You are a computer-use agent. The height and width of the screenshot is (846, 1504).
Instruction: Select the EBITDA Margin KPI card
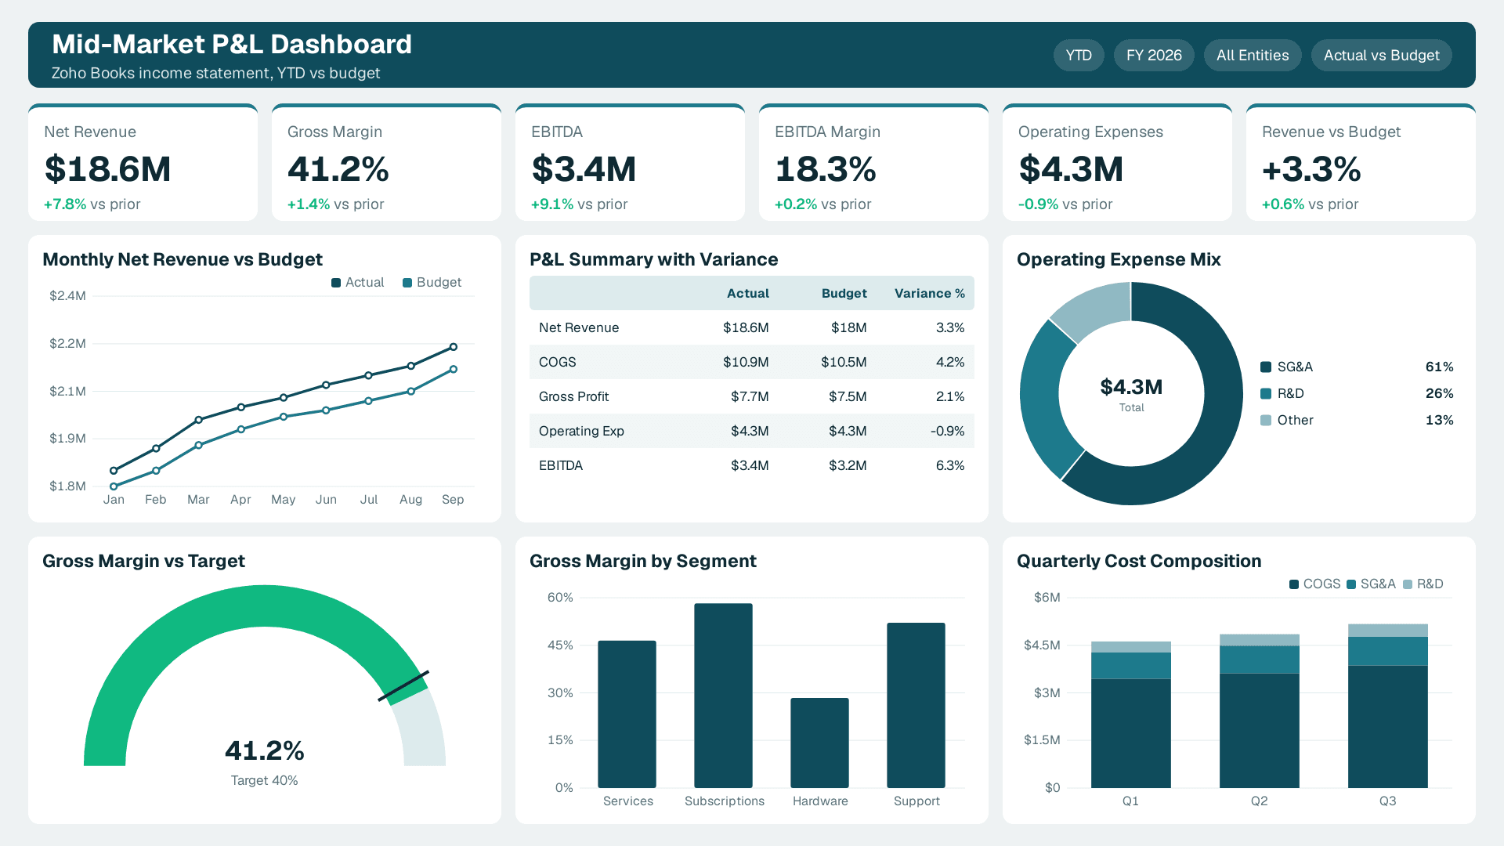(873, 162)
